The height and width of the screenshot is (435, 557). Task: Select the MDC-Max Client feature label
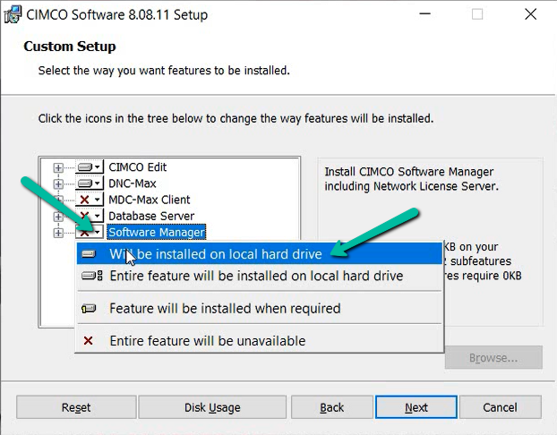point(150,200)
